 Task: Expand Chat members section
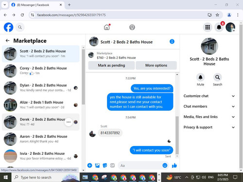209,106
